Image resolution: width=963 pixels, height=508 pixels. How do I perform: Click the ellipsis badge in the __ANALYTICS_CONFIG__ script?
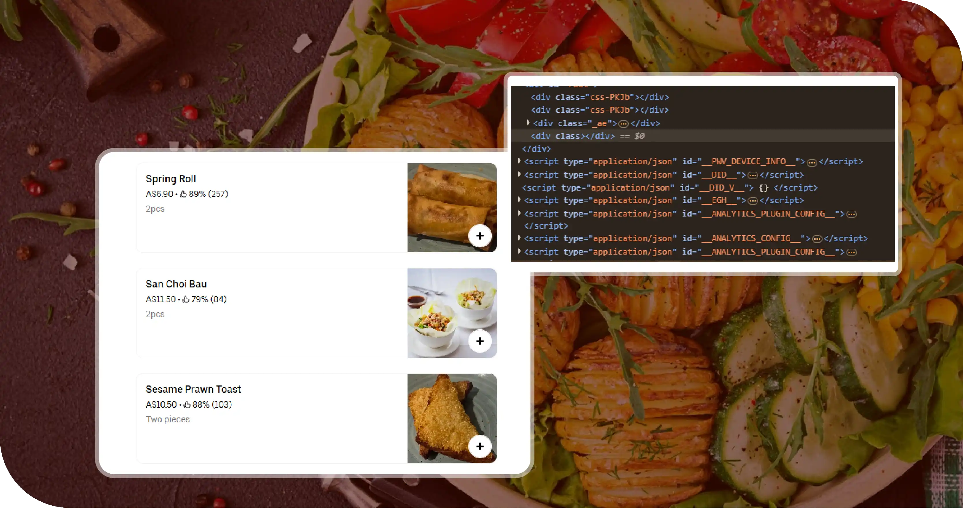pyautogui.click(x=817, y=239)
